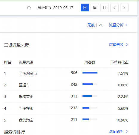
Task: Select the 手淘淘金币 source row
Action: coord(66,73)
